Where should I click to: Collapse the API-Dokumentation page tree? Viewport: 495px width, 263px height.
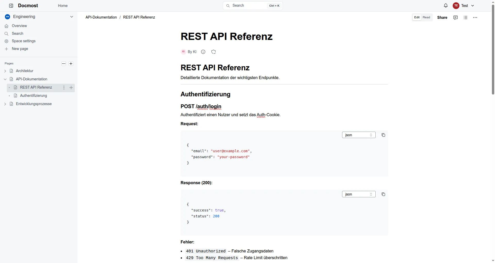[5, 79]
